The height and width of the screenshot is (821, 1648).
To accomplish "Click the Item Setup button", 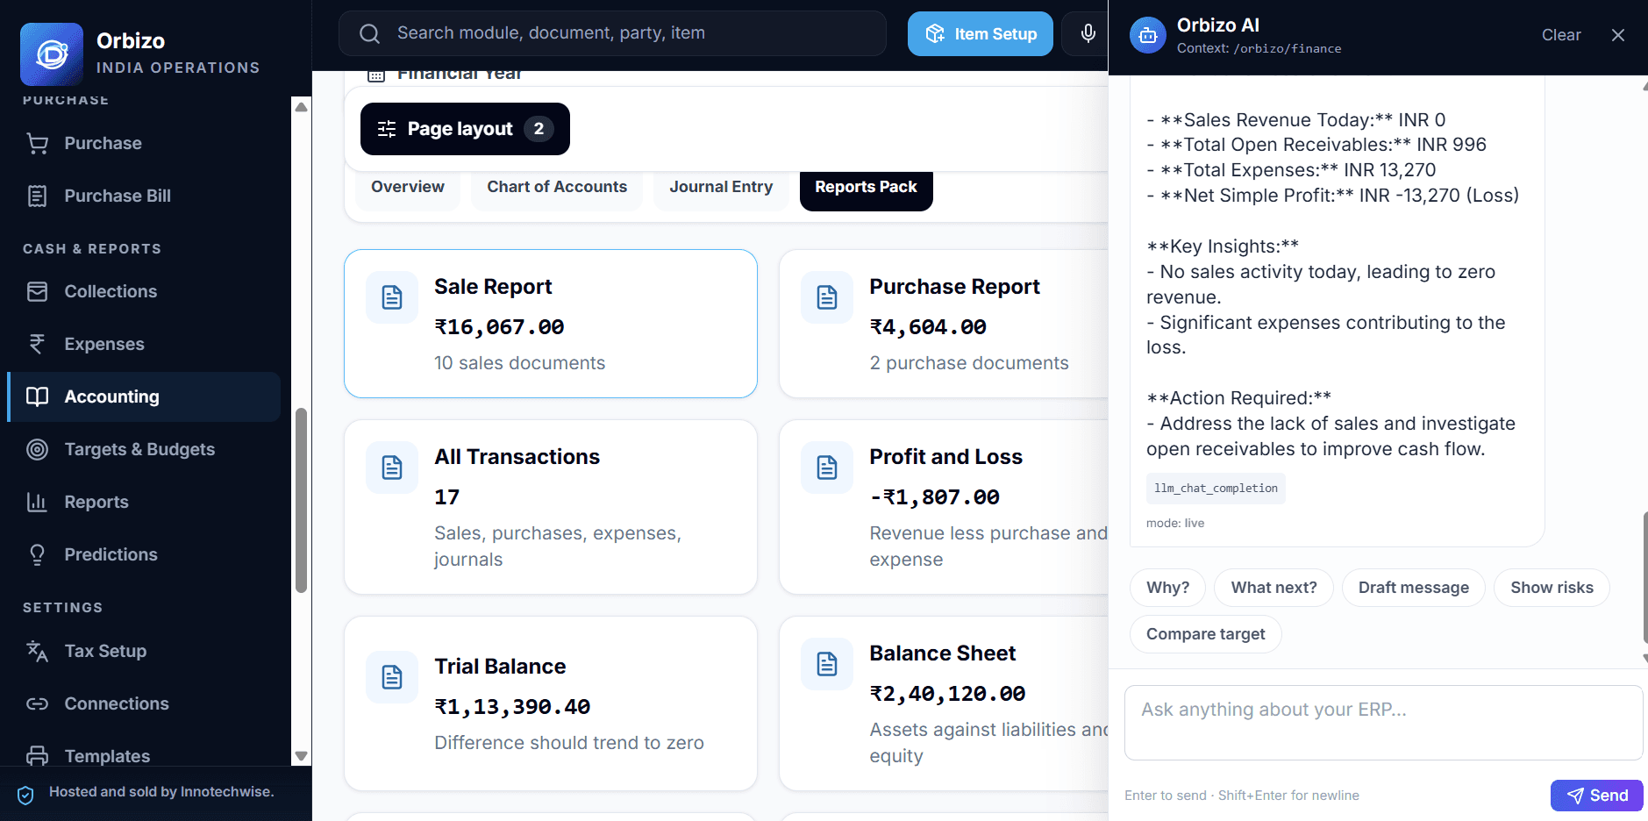I will tap(981, 33).
